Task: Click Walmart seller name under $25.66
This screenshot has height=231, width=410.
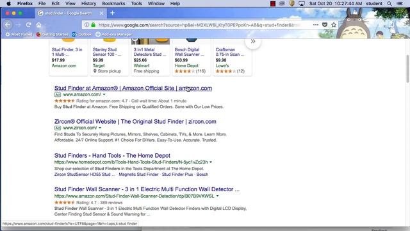Action: pyautogui.click(x=142, y=65)
